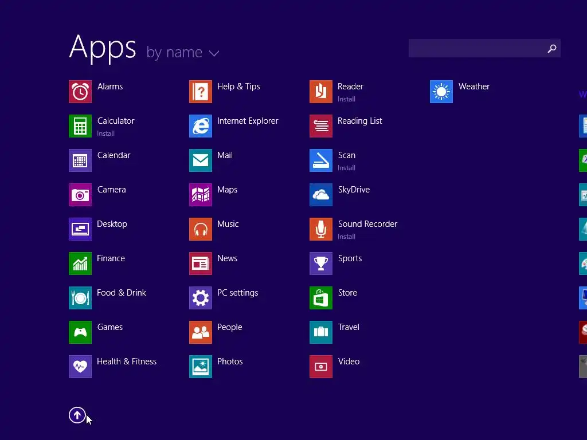Open the Travel suitcase icon
This screenshot has width=587, height=440.
coord(321,332)
